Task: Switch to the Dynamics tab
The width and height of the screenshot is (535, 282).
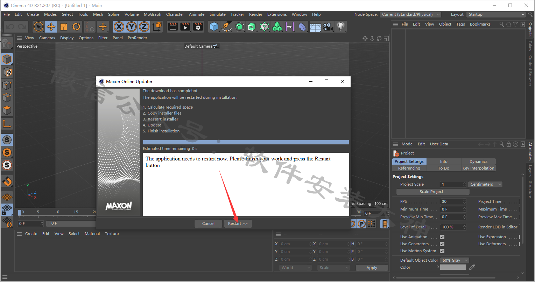Action: [x=478, y=161]
